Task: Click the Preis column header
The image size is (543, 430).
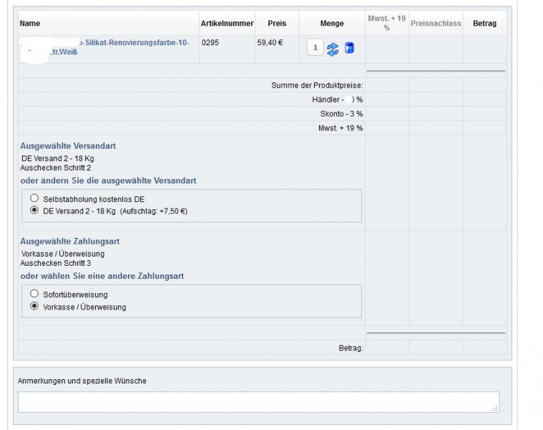Action: coord(277,24)
